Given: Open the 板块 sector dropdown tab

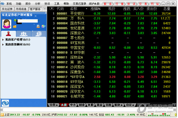Looking at the screenshot, I should [118, 105].
